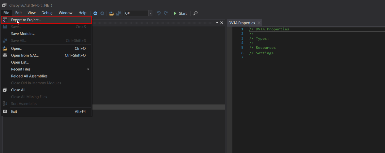Choose Close All in the File menu
The height and width of the screenshot is (153, 385).
point(46,90)
